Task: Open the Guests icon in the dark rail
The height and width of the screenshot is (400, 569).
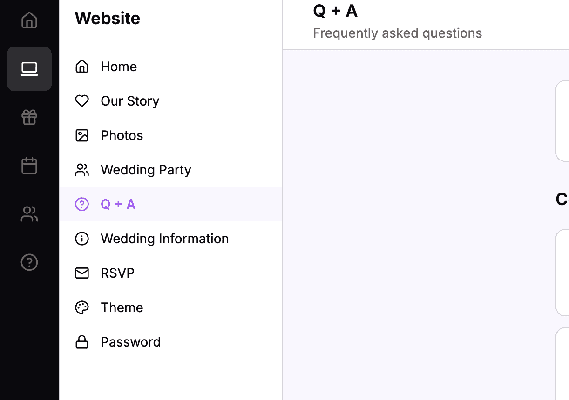Action: tap(29, 214)
